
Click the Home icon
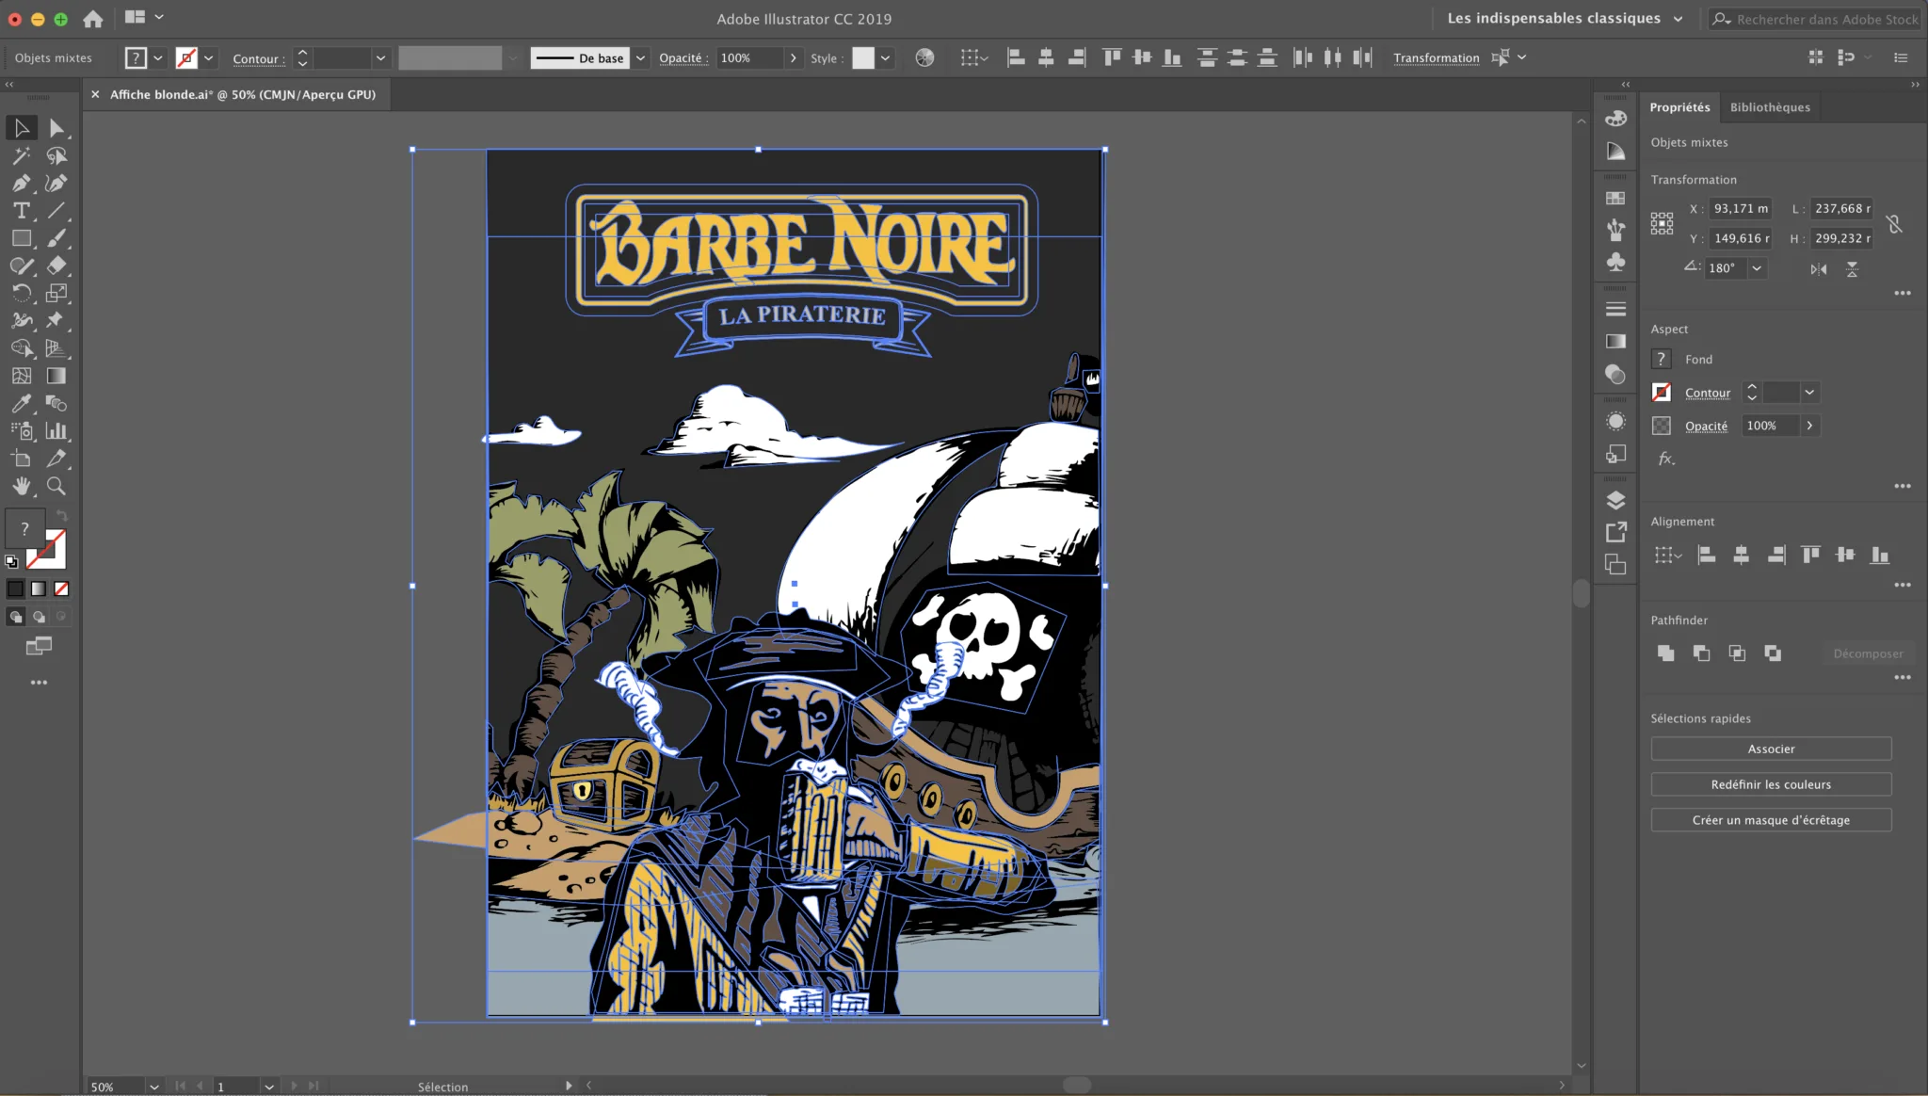[92, 18]
